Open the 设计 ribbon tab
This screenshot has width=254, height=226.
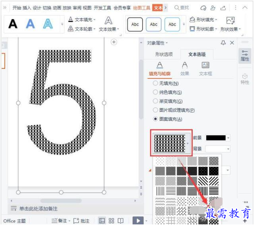(37, 8)
